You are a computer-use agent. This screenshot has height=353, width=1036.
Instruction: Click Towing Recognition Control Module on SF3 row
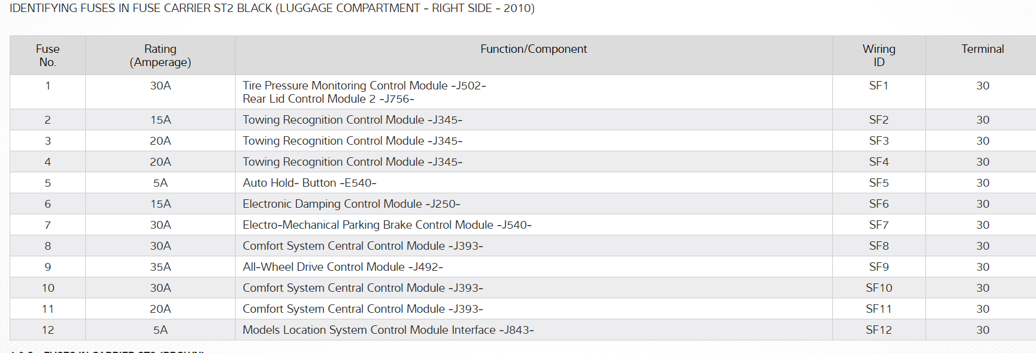click(x=352, y=141)
